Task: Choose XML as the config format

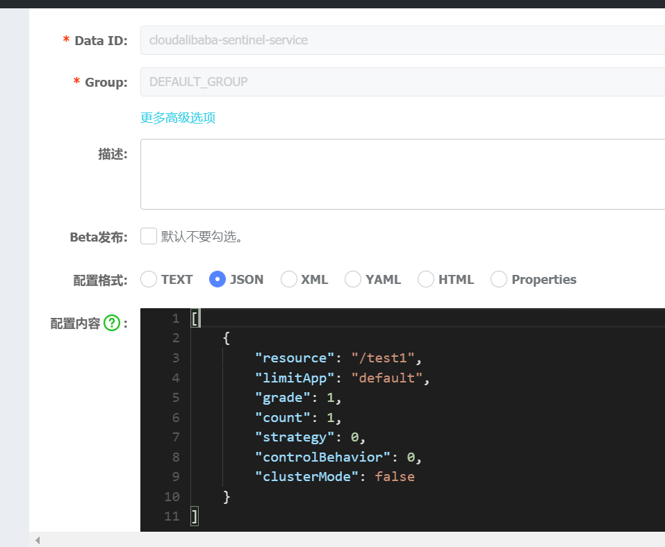Action: coord(289,280)
